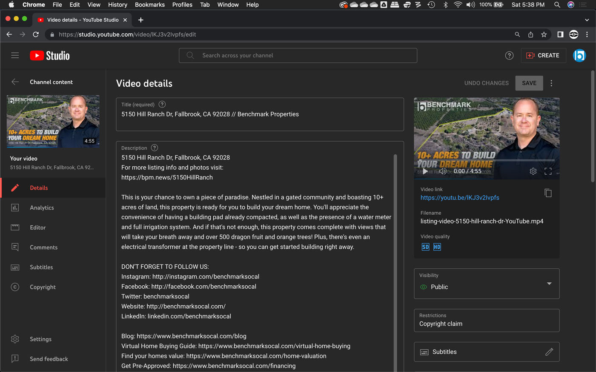Open the Editor clapperboard icon

tap(15, 227)
